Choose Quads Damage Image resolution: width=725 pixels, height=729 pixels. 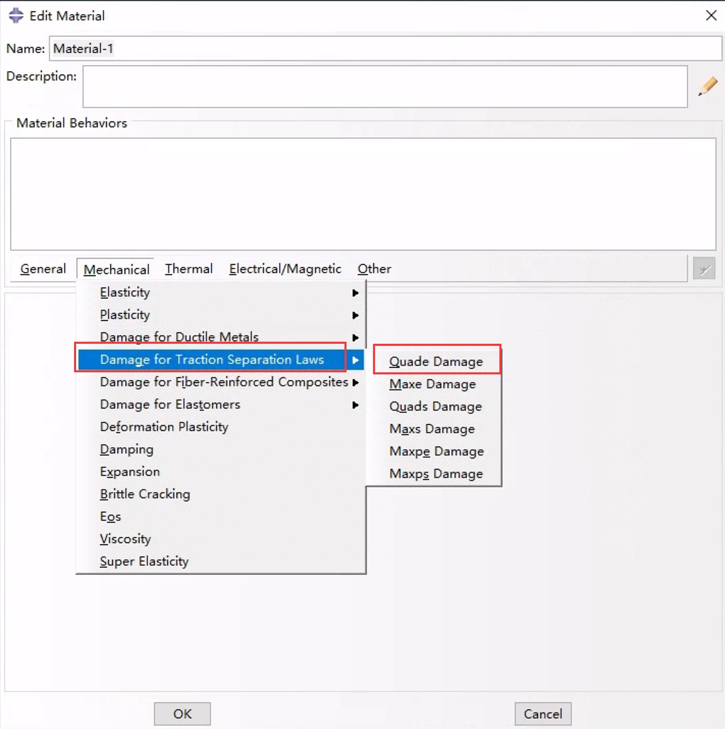pyautogui.click(x=437, y=406)
